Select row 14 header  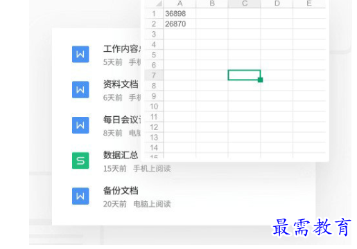coord(154,147)
